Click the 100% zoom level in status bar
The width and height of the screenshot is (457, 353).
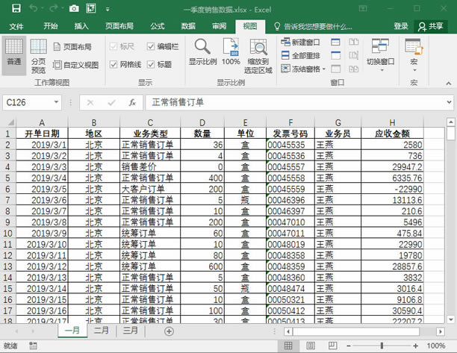(x=436, y=346)
